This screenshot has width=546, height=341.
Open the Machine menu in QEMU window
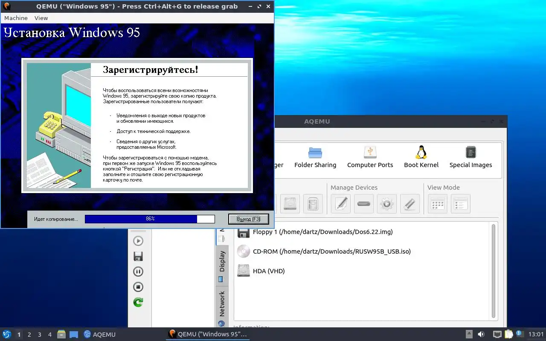tap(16, 18)
